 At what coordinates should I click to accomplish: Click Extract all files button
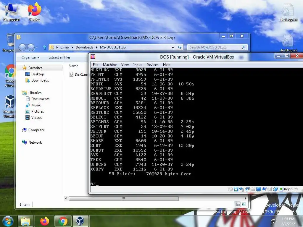coord(59,57)
